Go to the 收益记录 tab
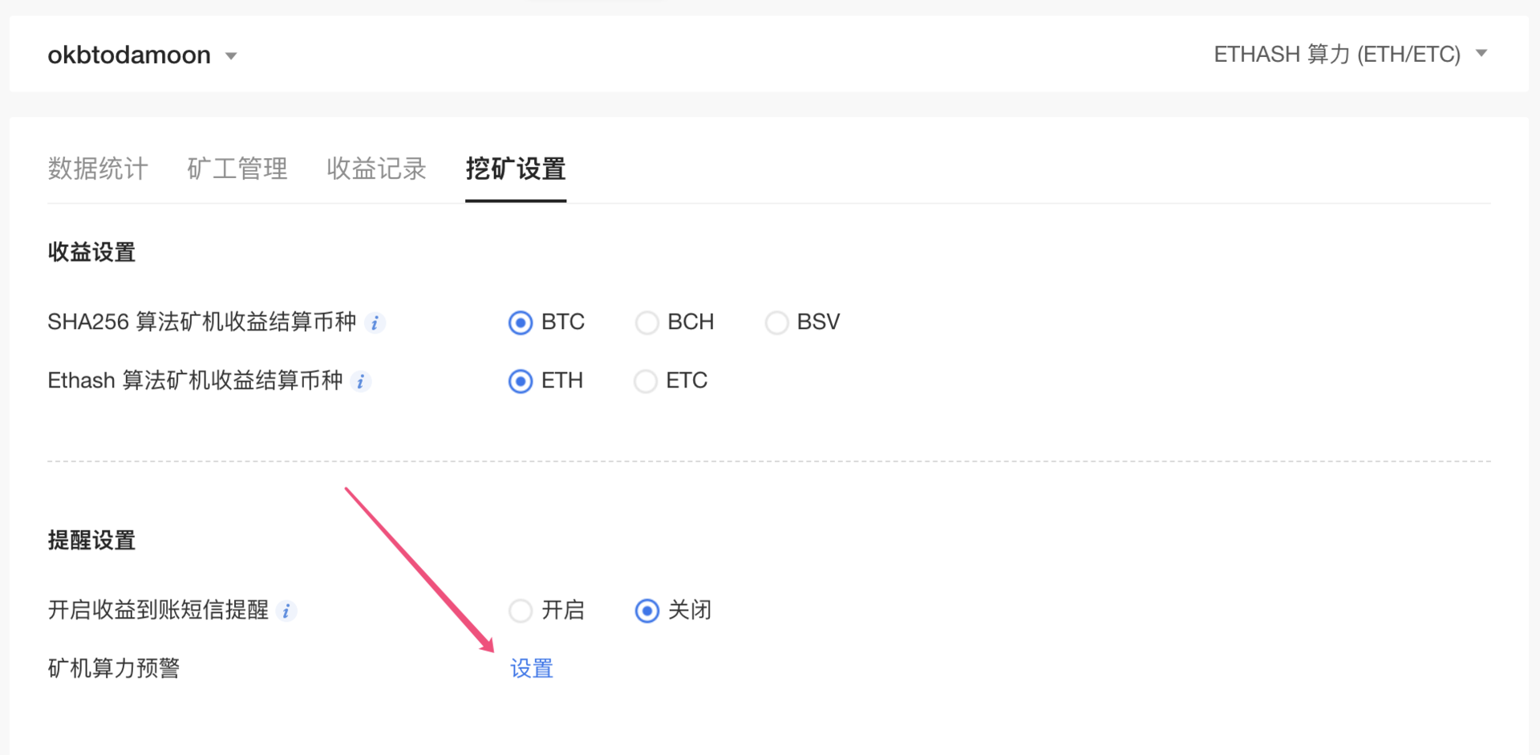The width and height of the screenshot is (1540, 755). coord(377,168)
